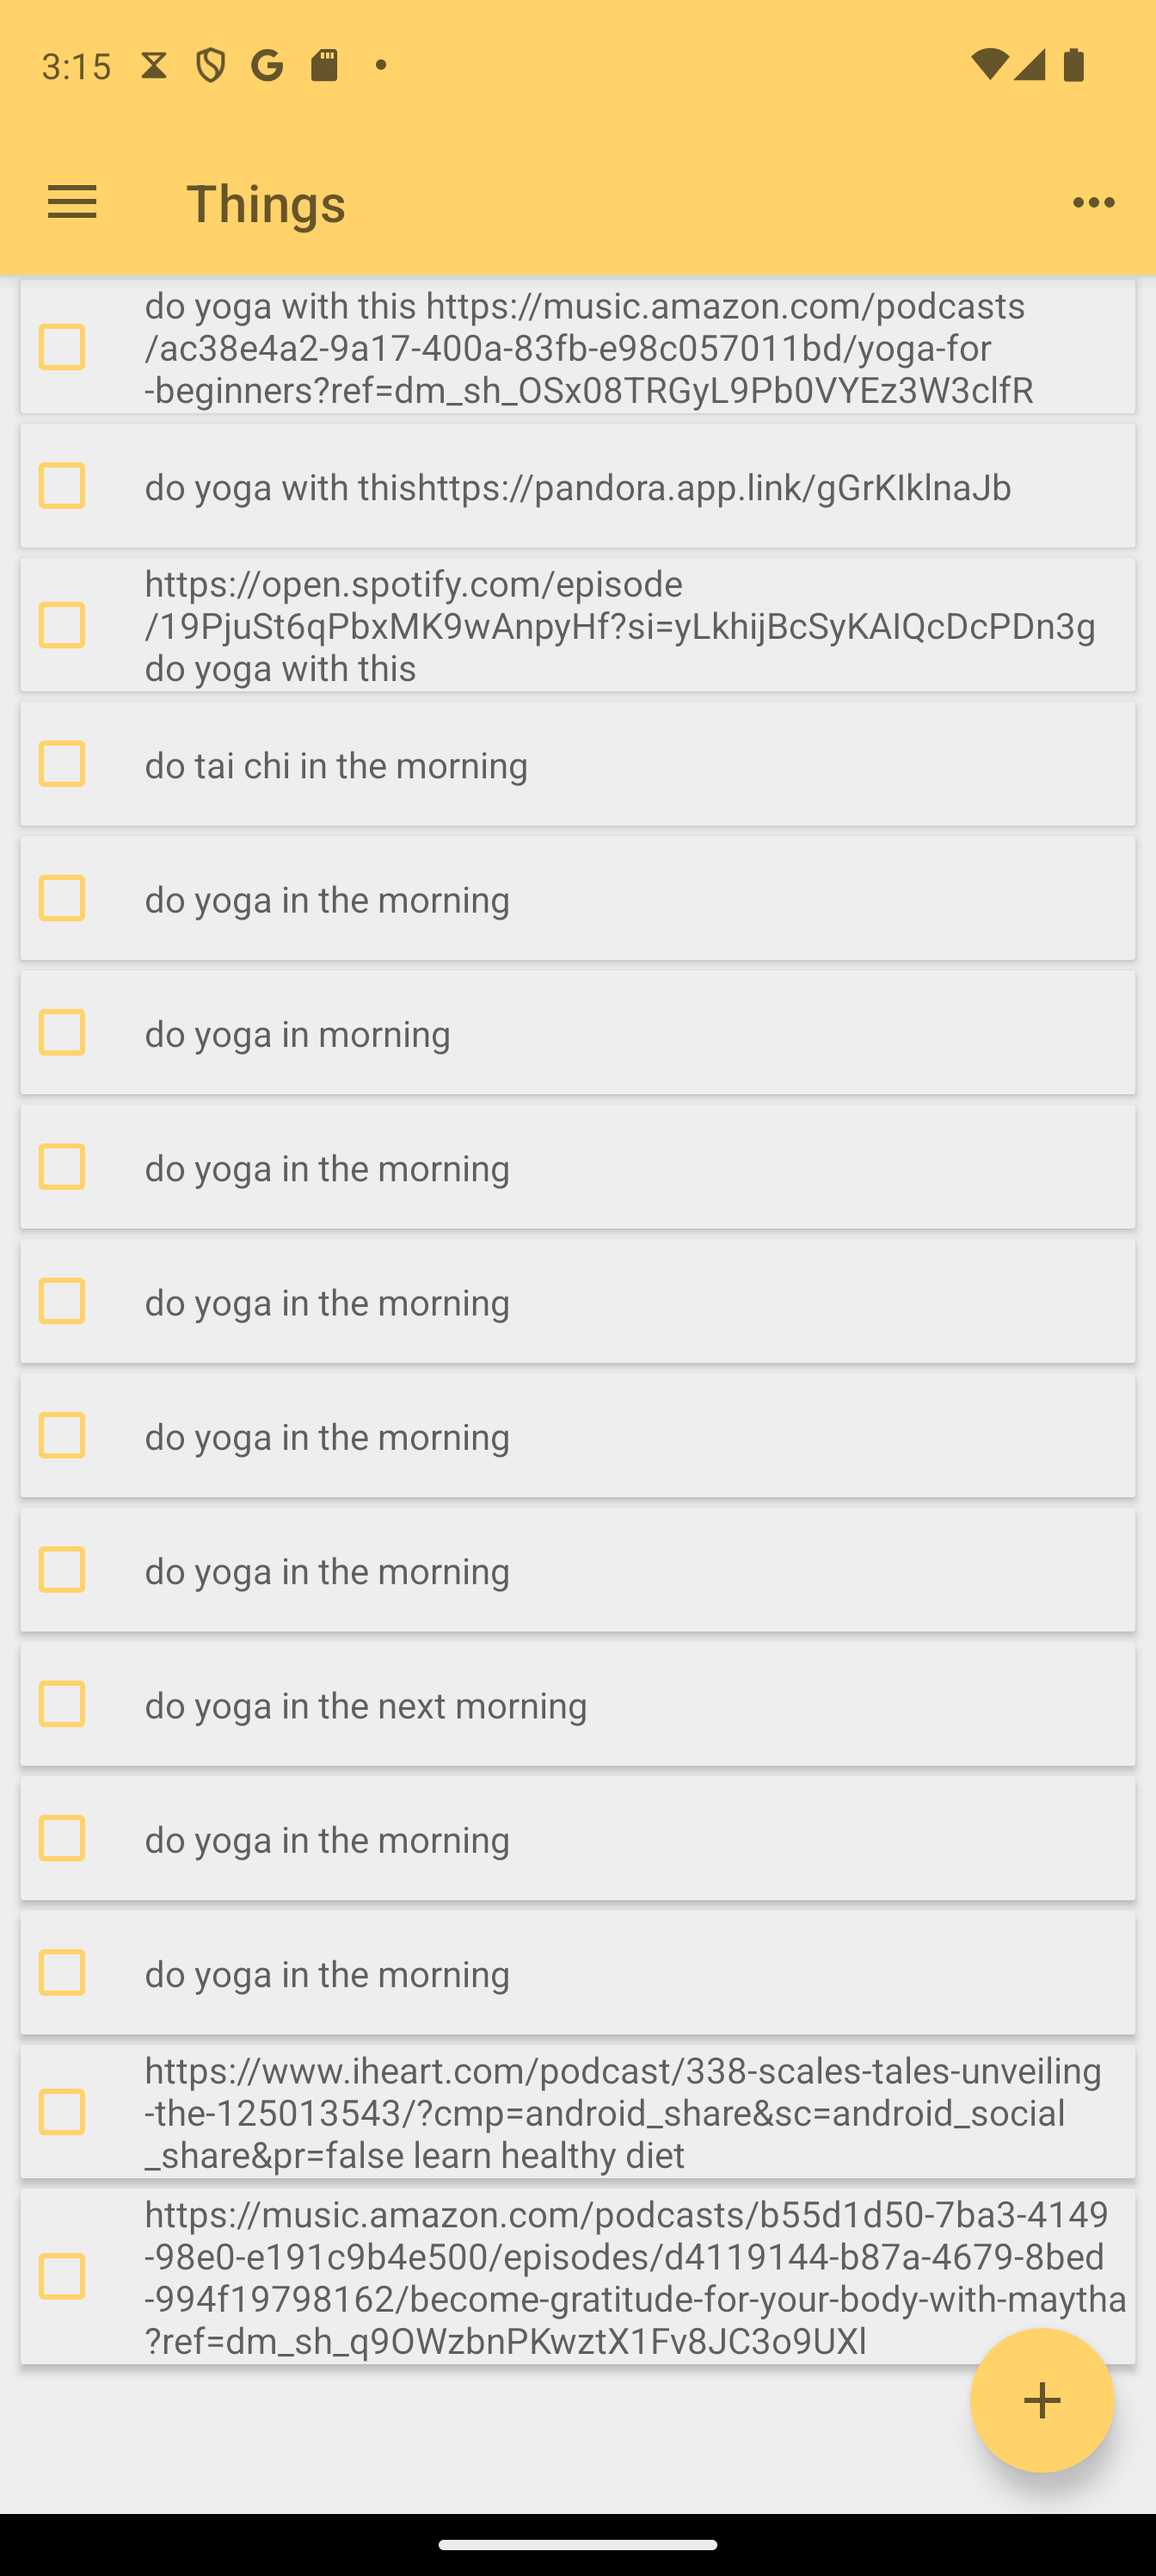
Task: Tap the battery icon in status bar
Action: [x=1074, y=65]
